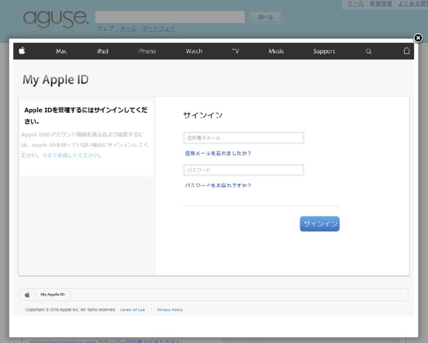The image size is (428, 343).
Task: Open ゲートウェイ link under aguse search
Action: tap(159, 28)
